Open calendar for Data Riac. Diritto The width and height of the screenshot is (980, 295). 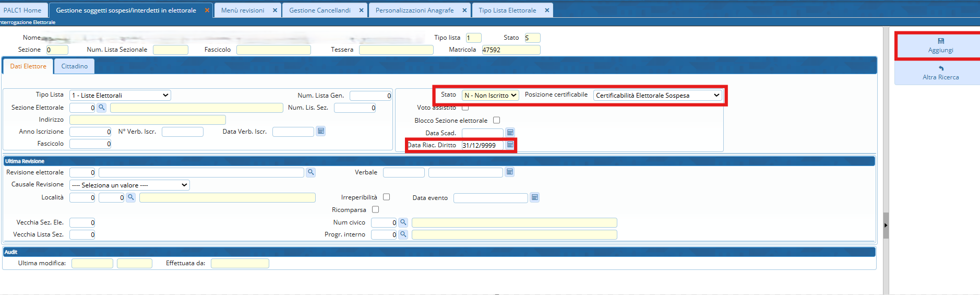[510, 145]
